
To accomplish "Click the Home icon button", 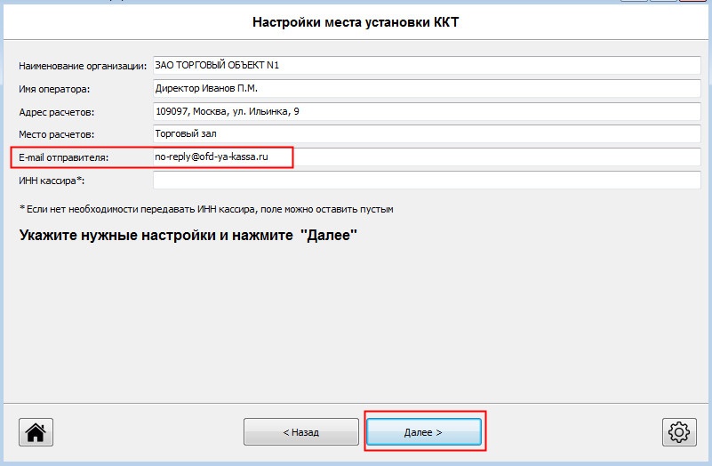I will pyautogui.click(x=36, y=432).
